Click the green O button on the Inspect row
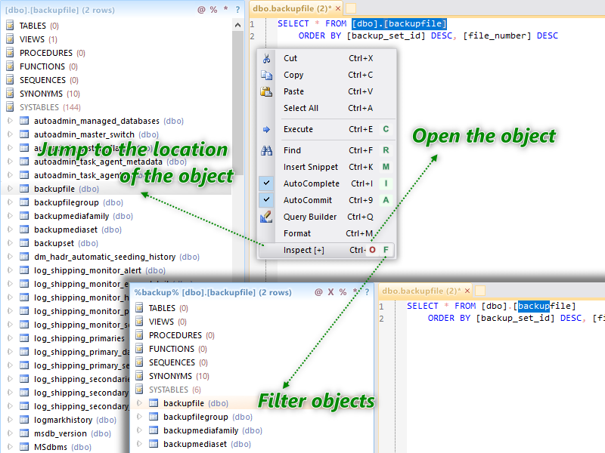 tap(372, 250)
